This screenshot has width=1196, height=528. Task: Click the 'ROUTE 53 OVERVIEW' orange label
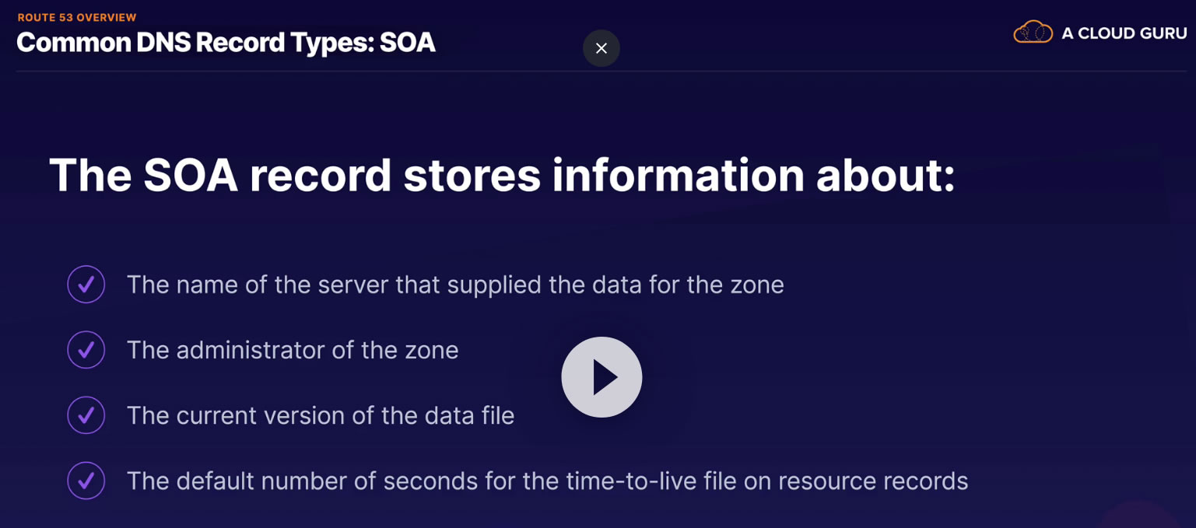coord(77,17)
